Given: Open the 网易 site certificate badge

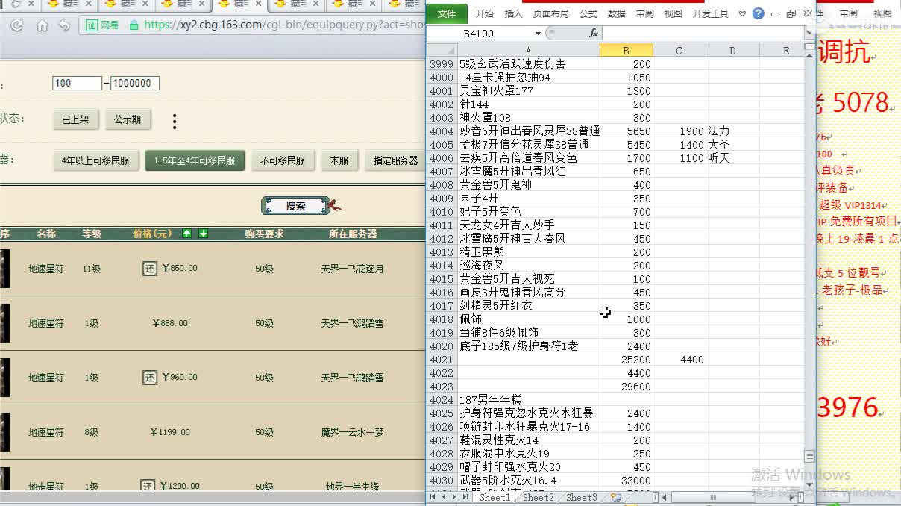Looking at the screenshot, I should pos(102,25).
